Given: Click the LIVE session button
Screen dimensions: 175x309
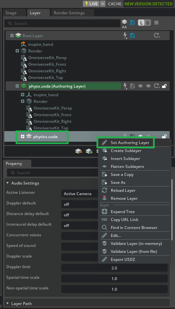Looking at the screenshot, I should coord(91,4).
